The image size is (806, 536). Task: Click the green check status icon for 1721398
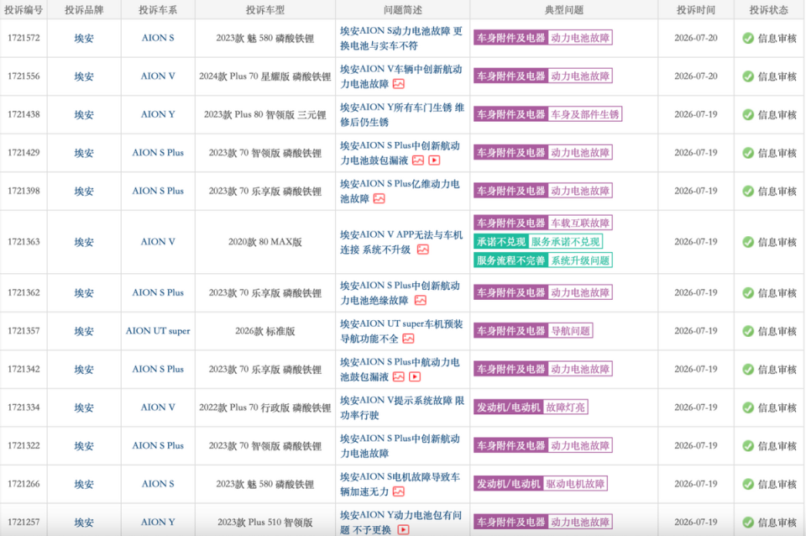[748, 191]
